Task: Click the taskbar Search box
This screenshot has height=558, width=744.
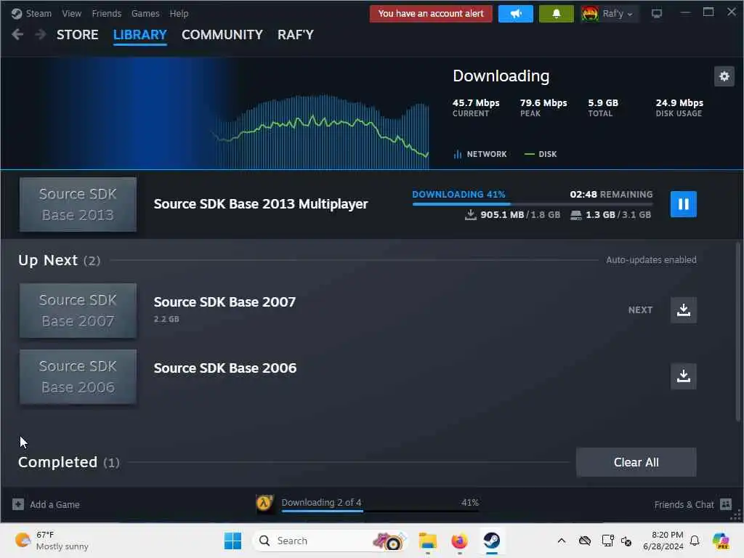Action: tap(331, 541)
